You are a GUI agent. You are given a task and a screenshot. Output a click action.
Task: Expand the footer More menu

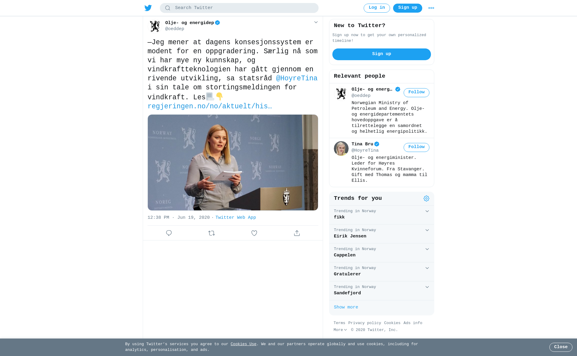tap(340, 330)
